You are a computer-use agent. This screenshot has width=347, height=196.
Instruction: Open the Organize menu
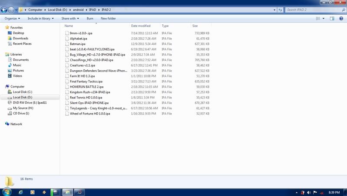(x=12, y=18)
